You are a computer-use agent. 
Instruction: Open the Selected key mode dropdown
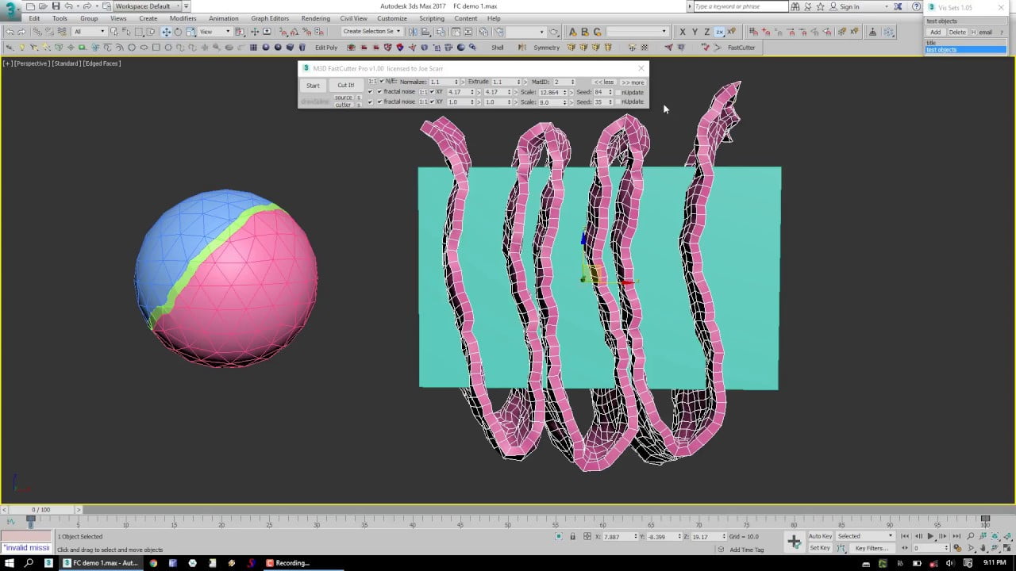click(865, 536)
